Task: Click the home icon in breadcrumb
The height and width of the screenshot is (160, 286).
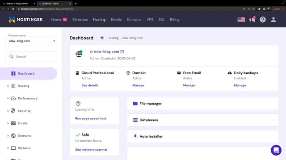Action: pos(102,38)
